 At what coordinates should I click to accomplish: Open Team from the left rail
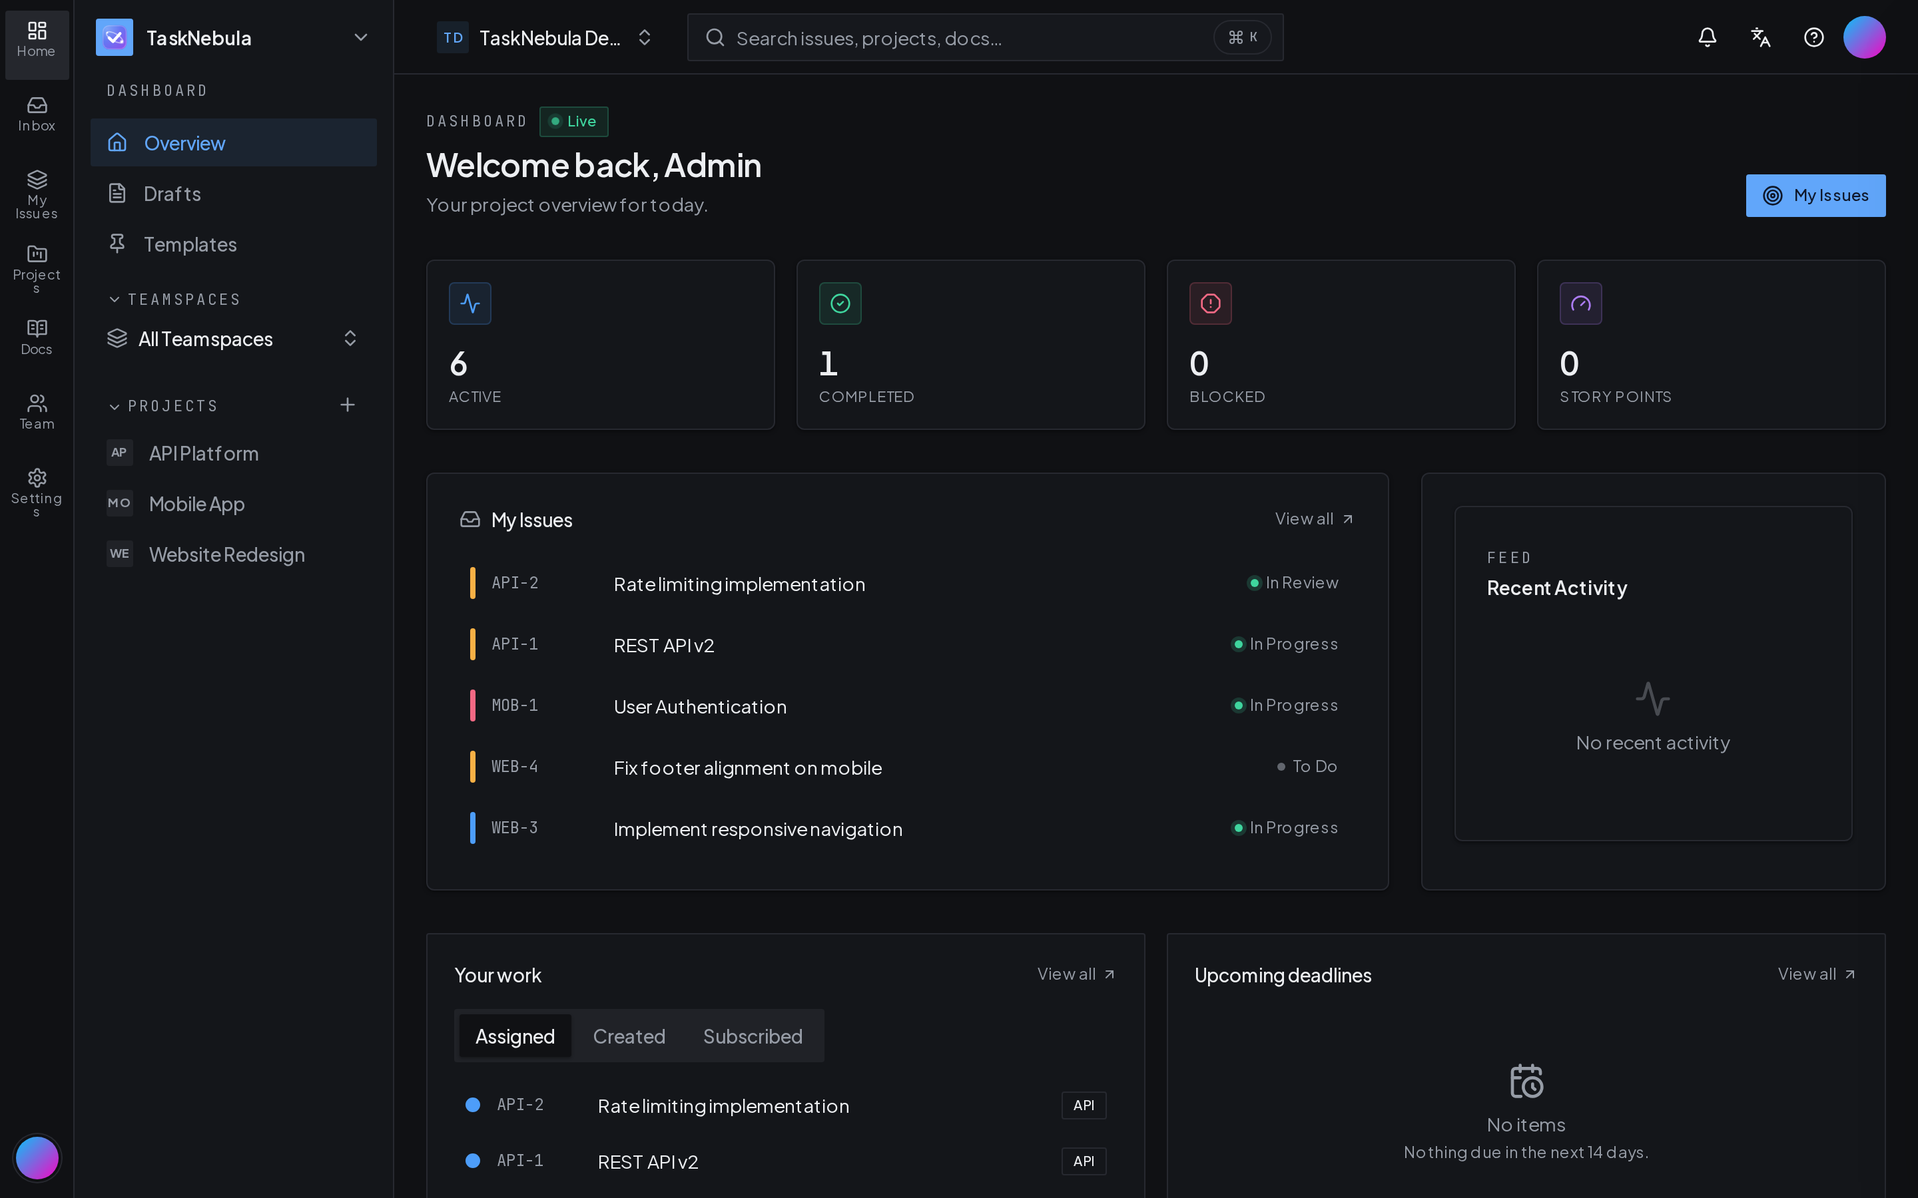(37, 412)
